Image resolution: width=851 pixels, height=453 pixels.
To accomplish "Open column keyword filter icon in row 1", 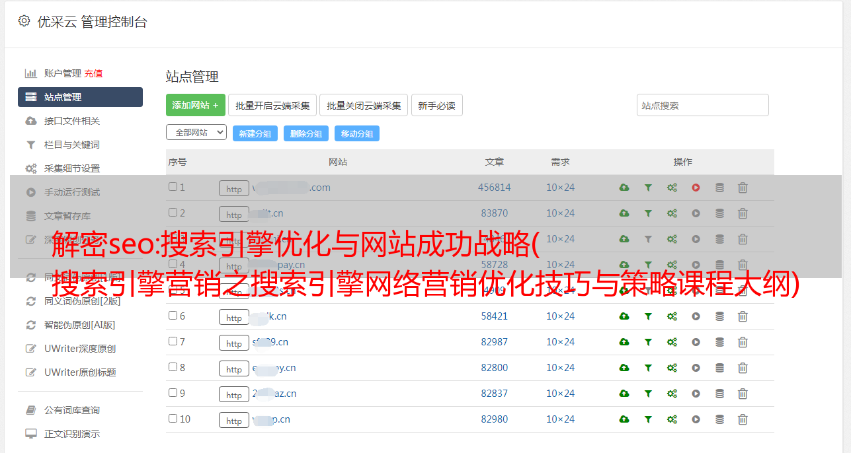I will 648,188.
